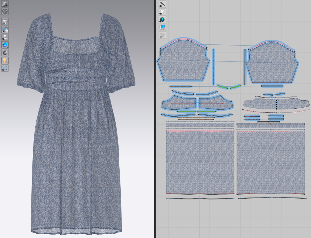Screen dimensions: 311x238
Task: Select the left straight green band piece
Action: click(186, 112)
